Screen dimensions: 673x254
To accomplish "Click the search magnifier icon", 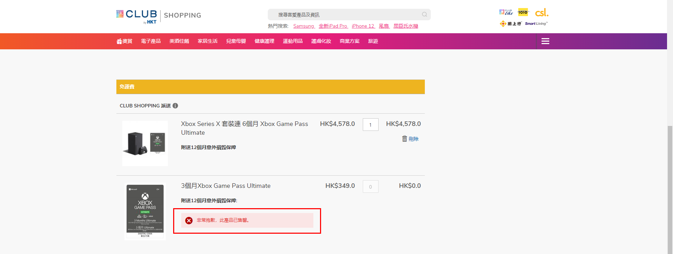I will tap(424, 15).
